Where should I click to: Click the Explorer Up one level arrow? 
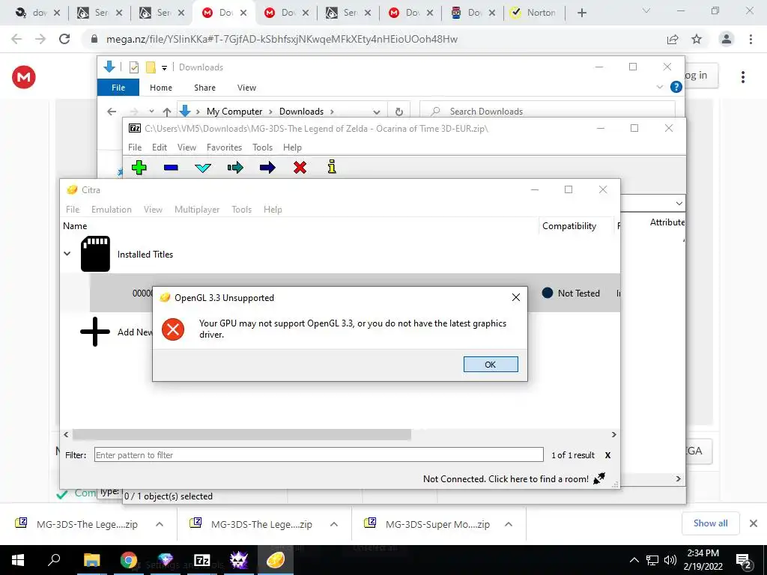click(x=167, y=112)
